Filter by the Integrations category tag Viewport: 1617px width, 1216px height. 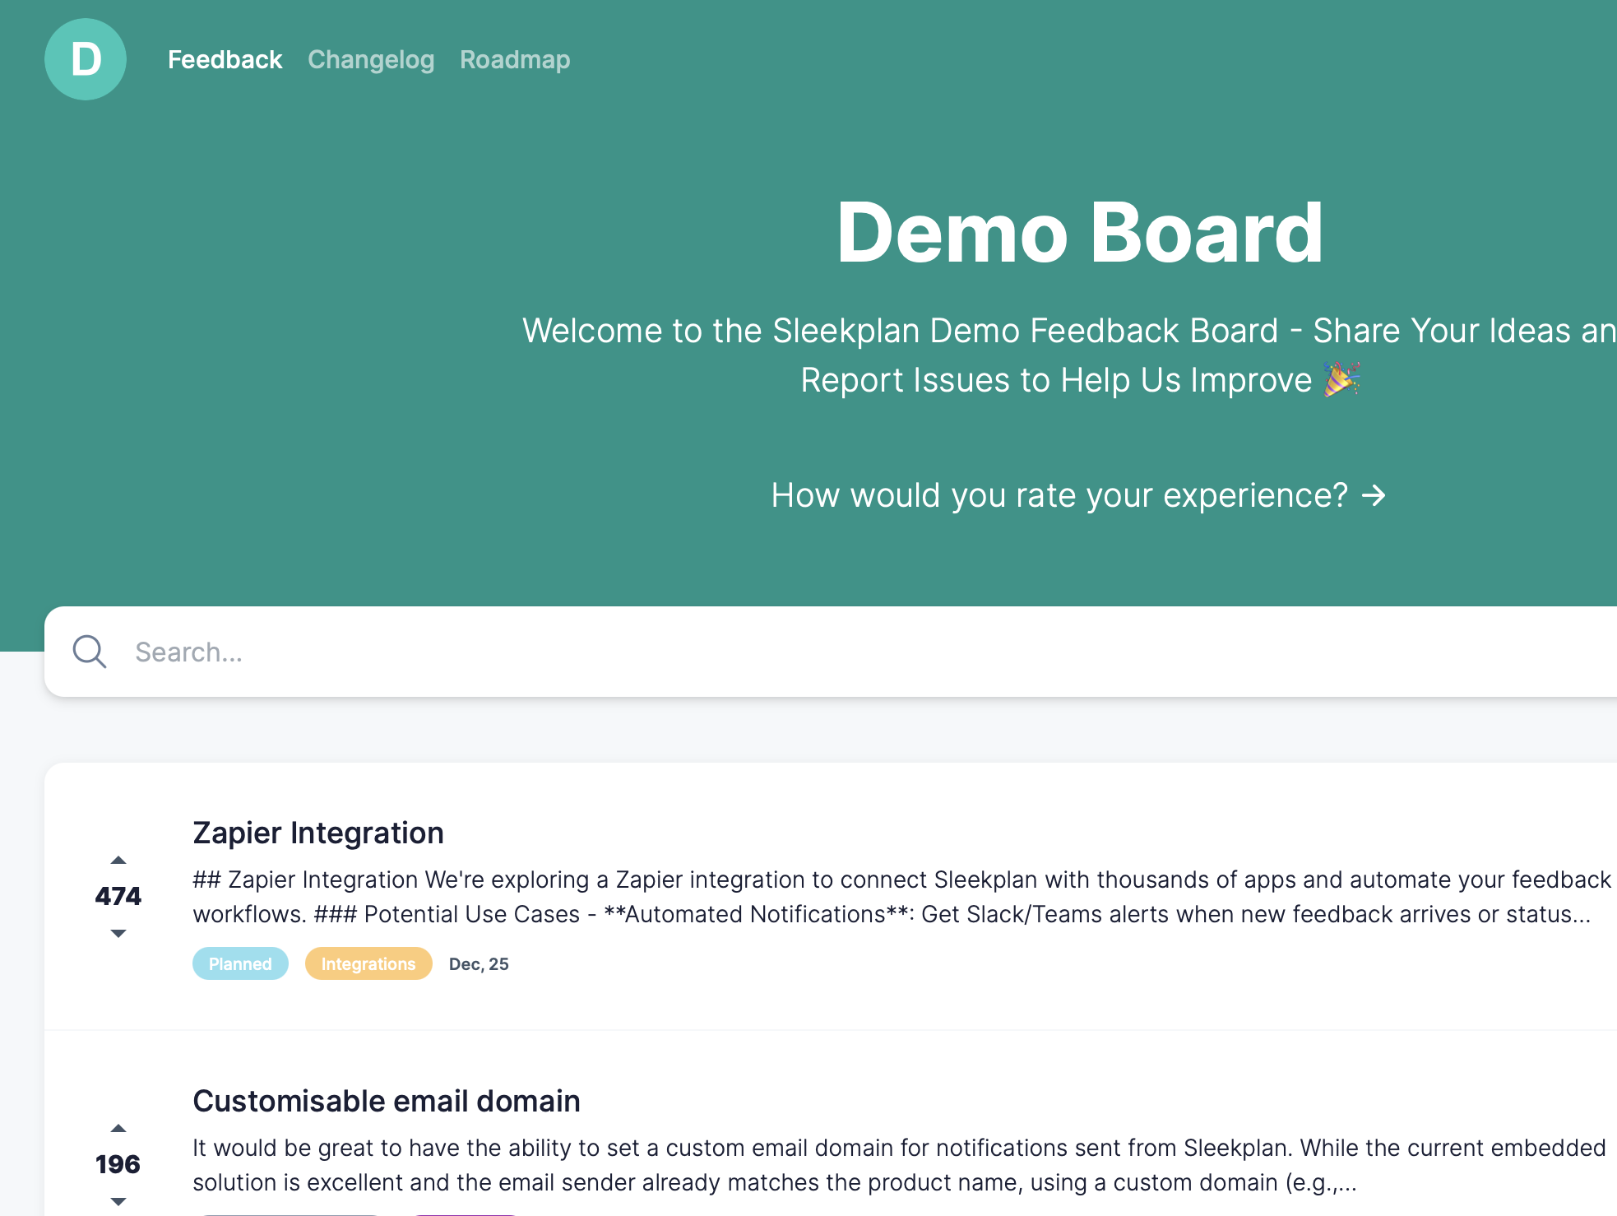368,963
